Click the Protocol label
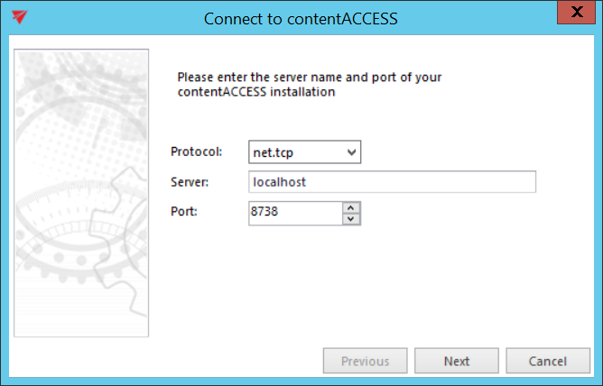 196,152
